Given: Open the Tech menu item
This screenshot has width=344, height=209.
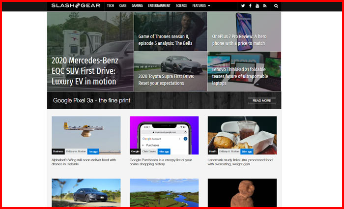Looking at the screenshot, I should click(x=111, y=6).
